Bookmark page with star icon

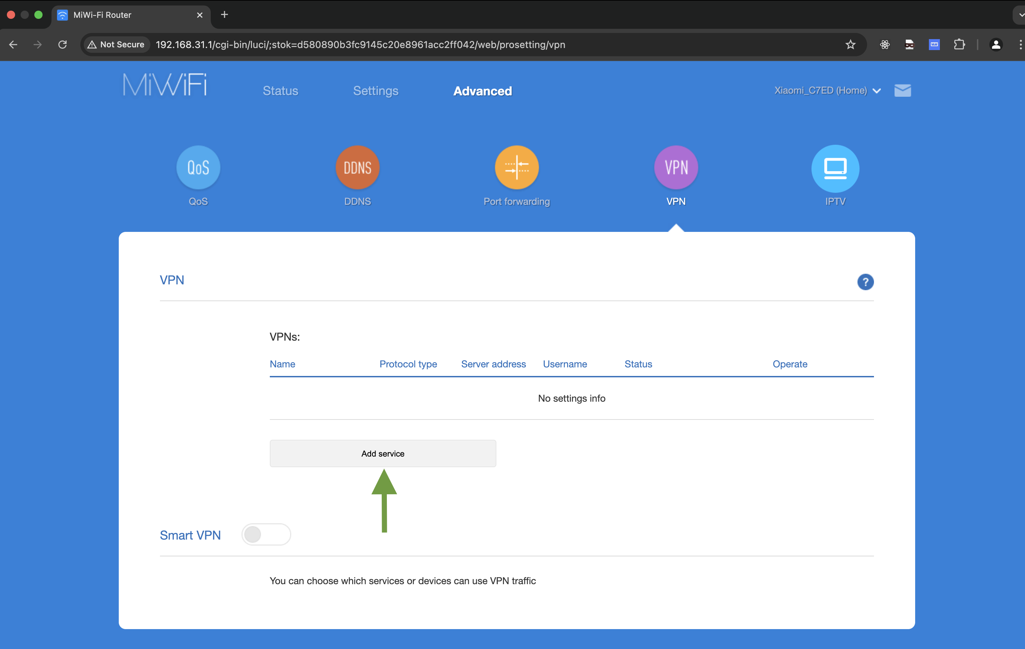[850, 45]
